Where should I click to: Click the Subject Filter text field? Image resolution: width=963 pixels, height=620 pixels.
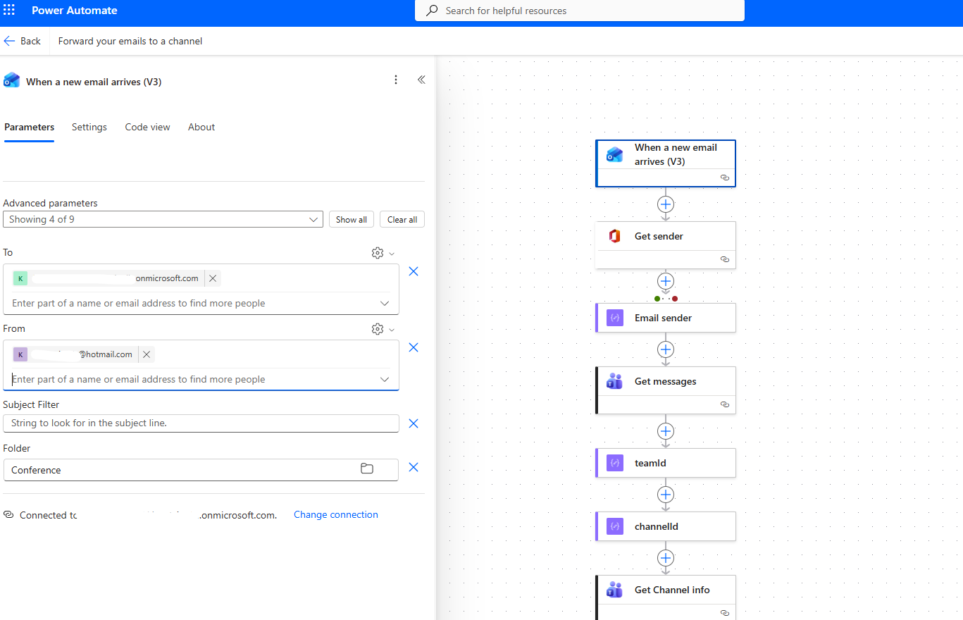pyautogui.click(x=201, y=423)
